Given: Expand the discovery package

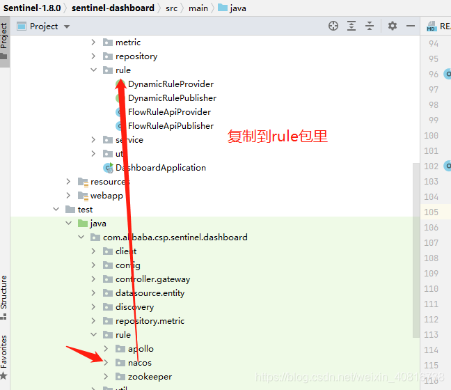Looking at the screenshot, I should [93, 307].
